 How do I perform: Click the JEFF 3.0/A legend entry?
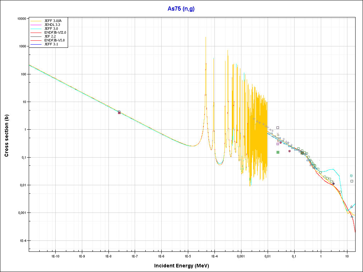52,20
